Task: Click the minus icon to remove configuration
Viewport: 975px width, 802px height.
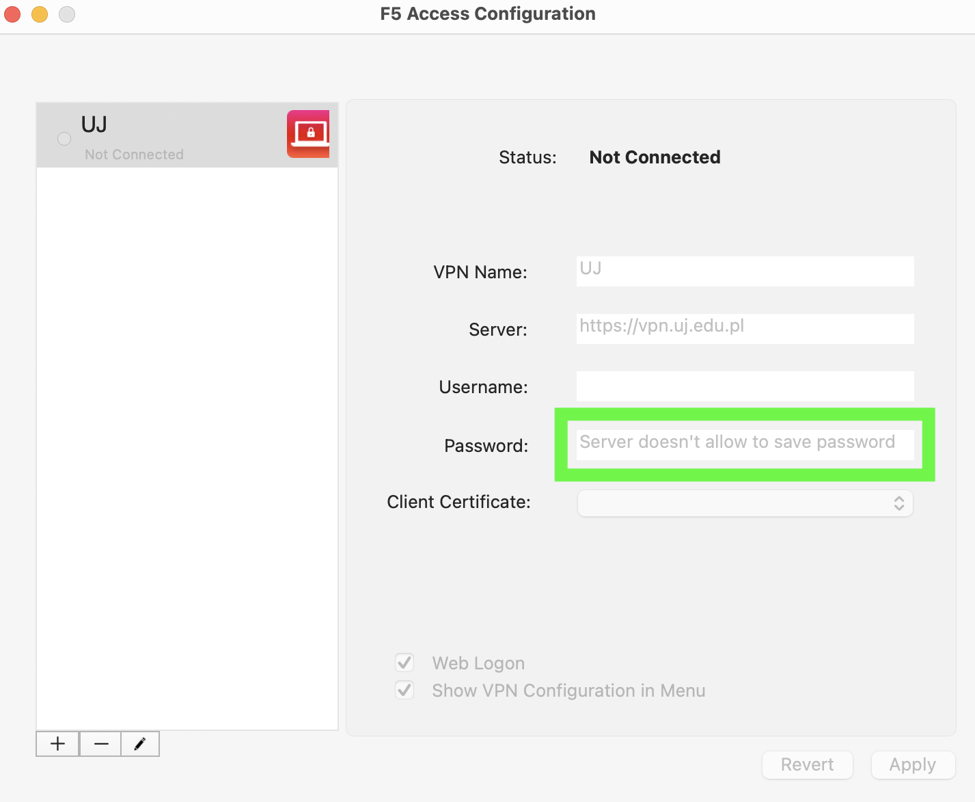Action: pos(101,744)
